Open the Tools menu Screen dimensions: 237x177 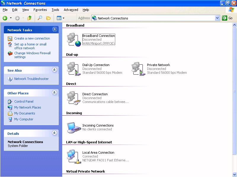point(55,10)
